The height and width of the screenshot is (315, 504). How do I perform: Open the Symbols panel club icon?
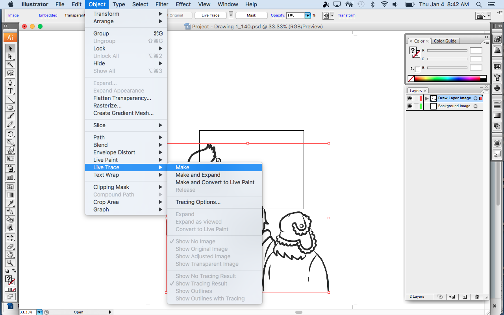[497, 88]
